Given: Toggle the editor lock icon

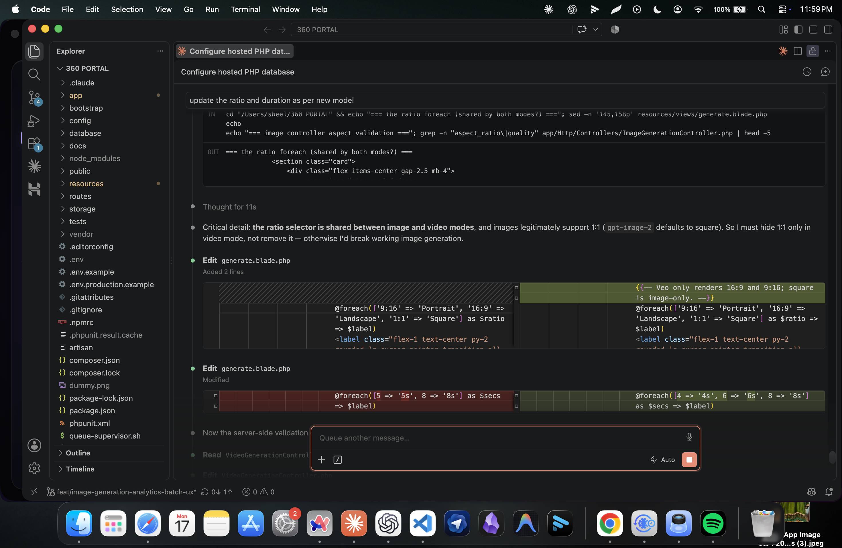Looking at the screenshot, I should 813,51.
